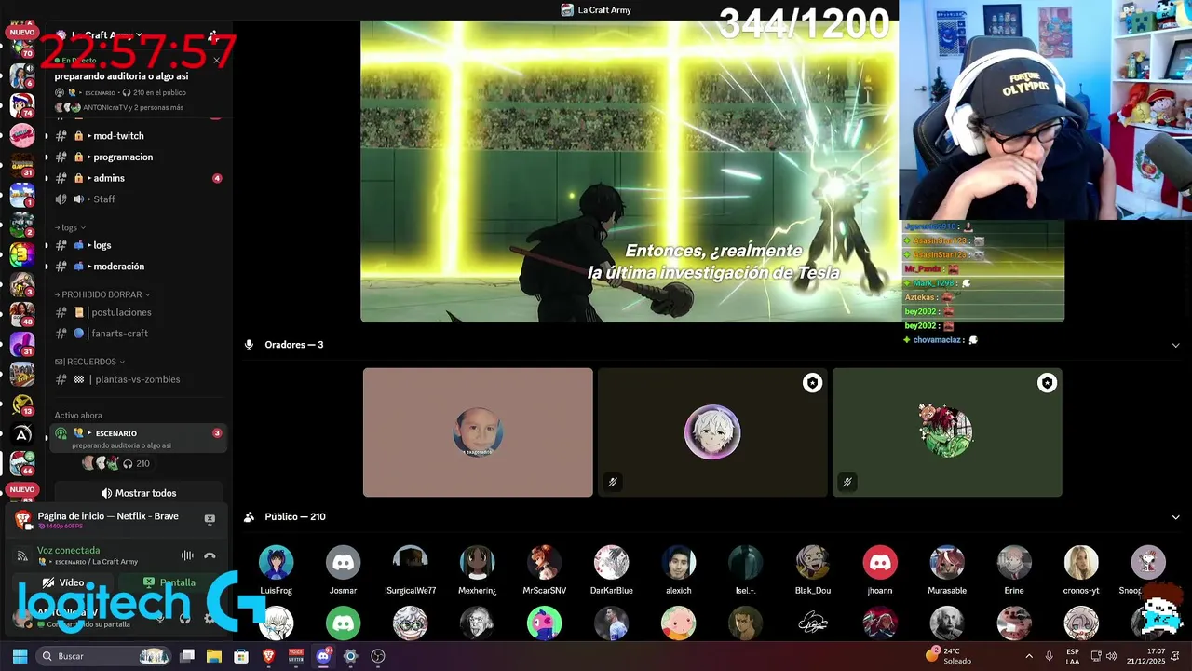Open the fanarts-craft channel
The width and height of the screenshot is (1192, 671).
137,334
